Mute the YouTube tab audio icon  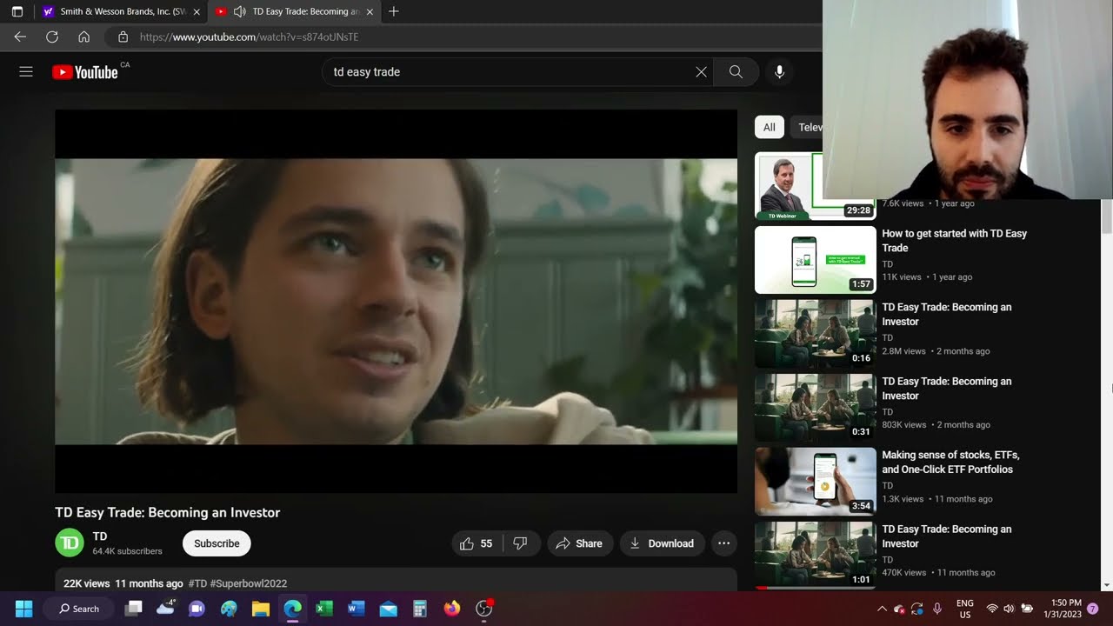[239, 11]
